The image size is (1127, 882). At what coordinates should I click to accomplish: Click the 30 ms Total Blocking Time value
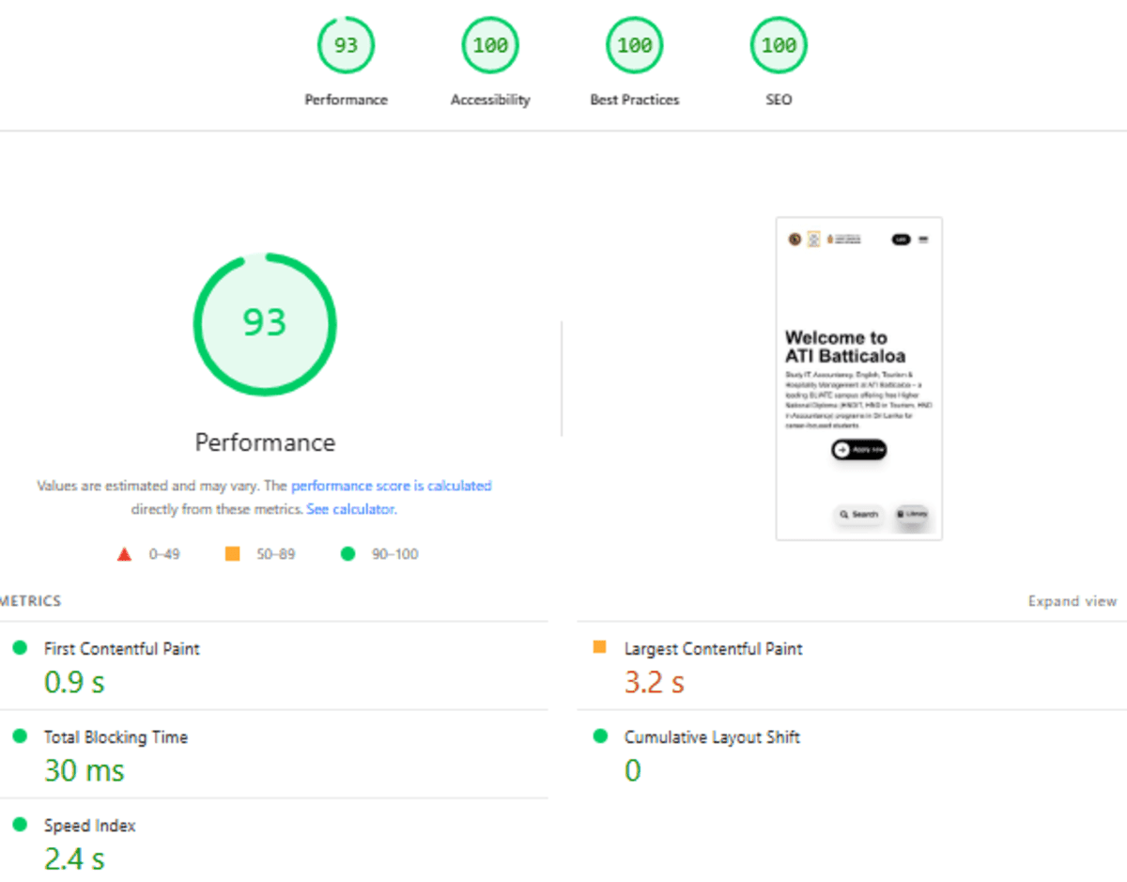click(85, 770)
